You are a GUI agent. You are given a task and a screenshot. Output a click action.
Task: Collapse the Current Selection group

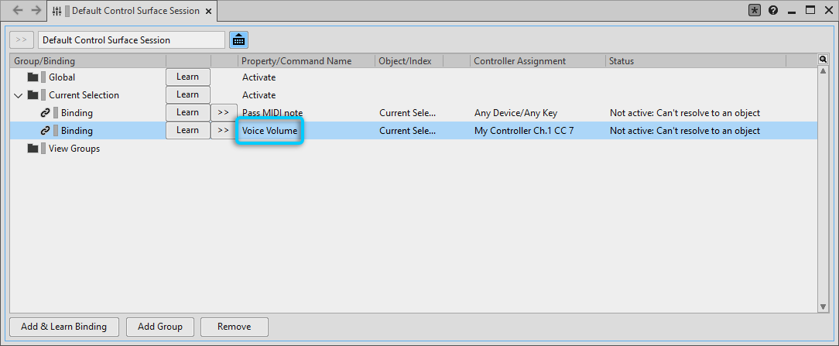(19, 95)
